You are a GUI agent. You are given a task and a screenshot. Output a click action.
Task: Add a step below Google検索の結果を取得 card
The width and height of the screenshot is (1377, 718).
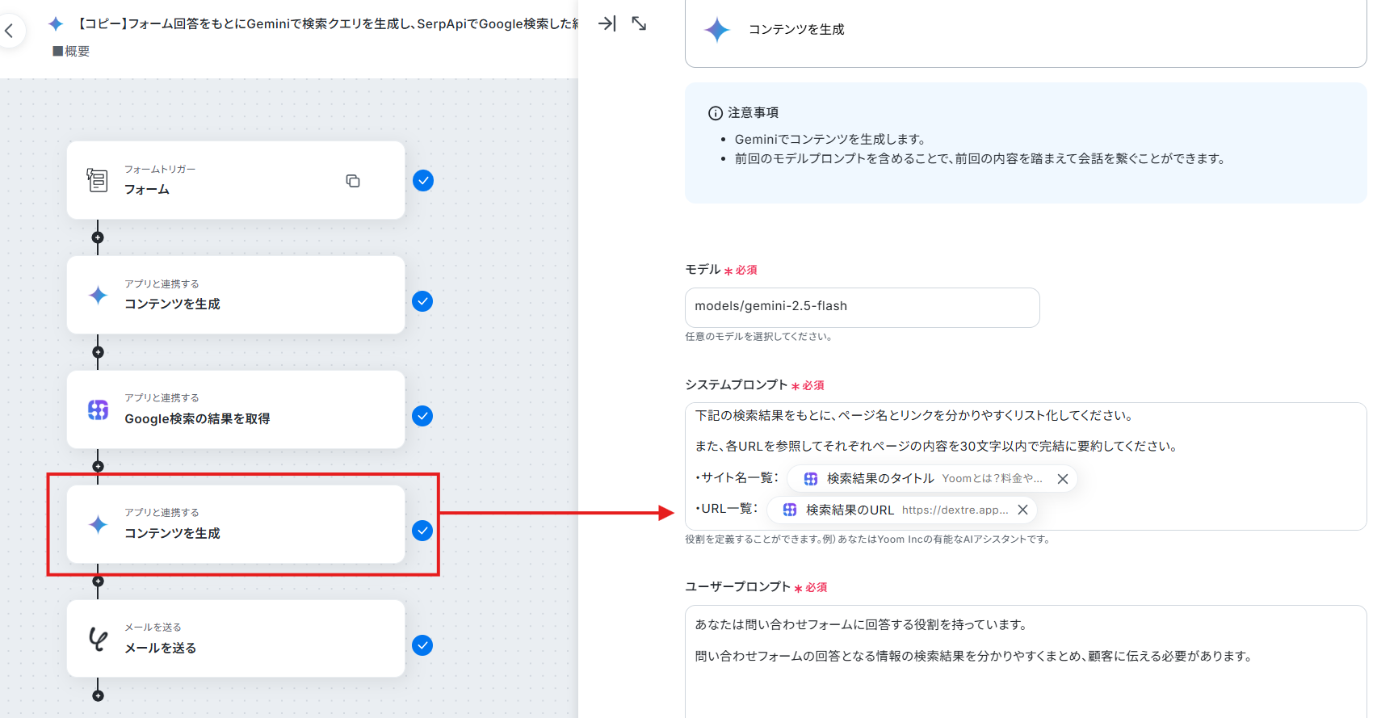coord(98,466)
